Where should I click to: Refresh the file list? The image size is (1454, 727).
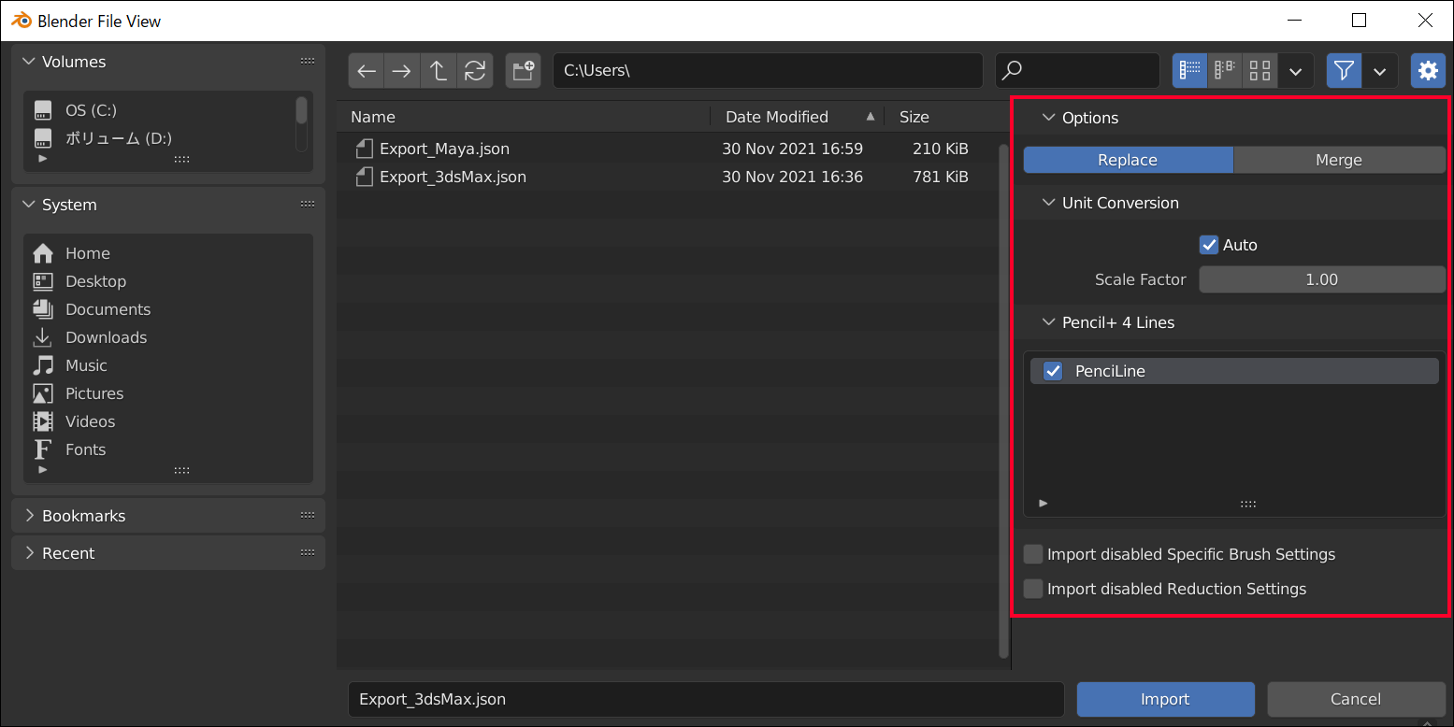tap(475, 71)
